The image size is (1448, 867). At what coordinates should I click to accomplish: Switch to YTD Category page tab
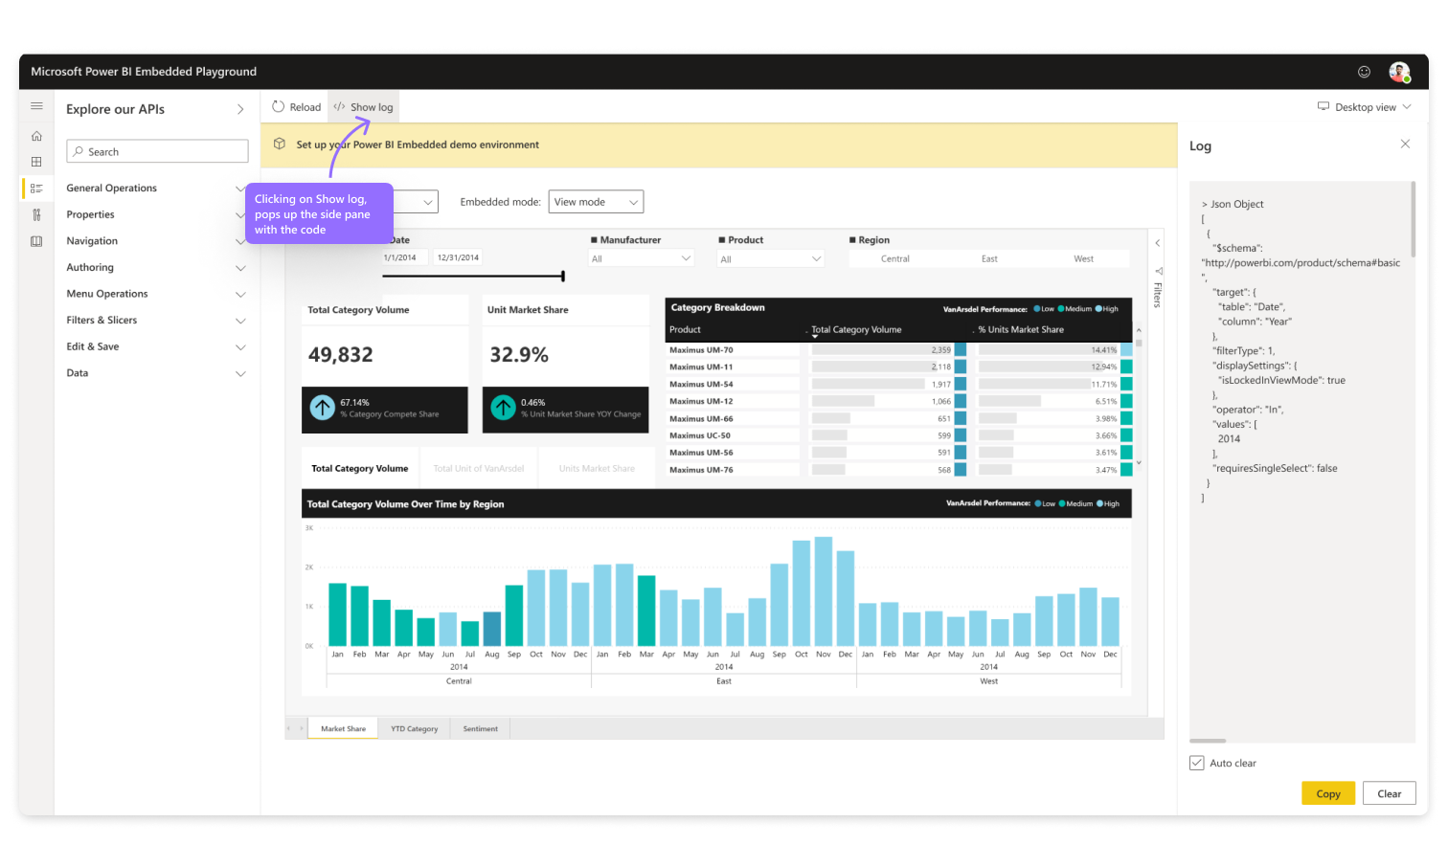(x=414, y=729)
